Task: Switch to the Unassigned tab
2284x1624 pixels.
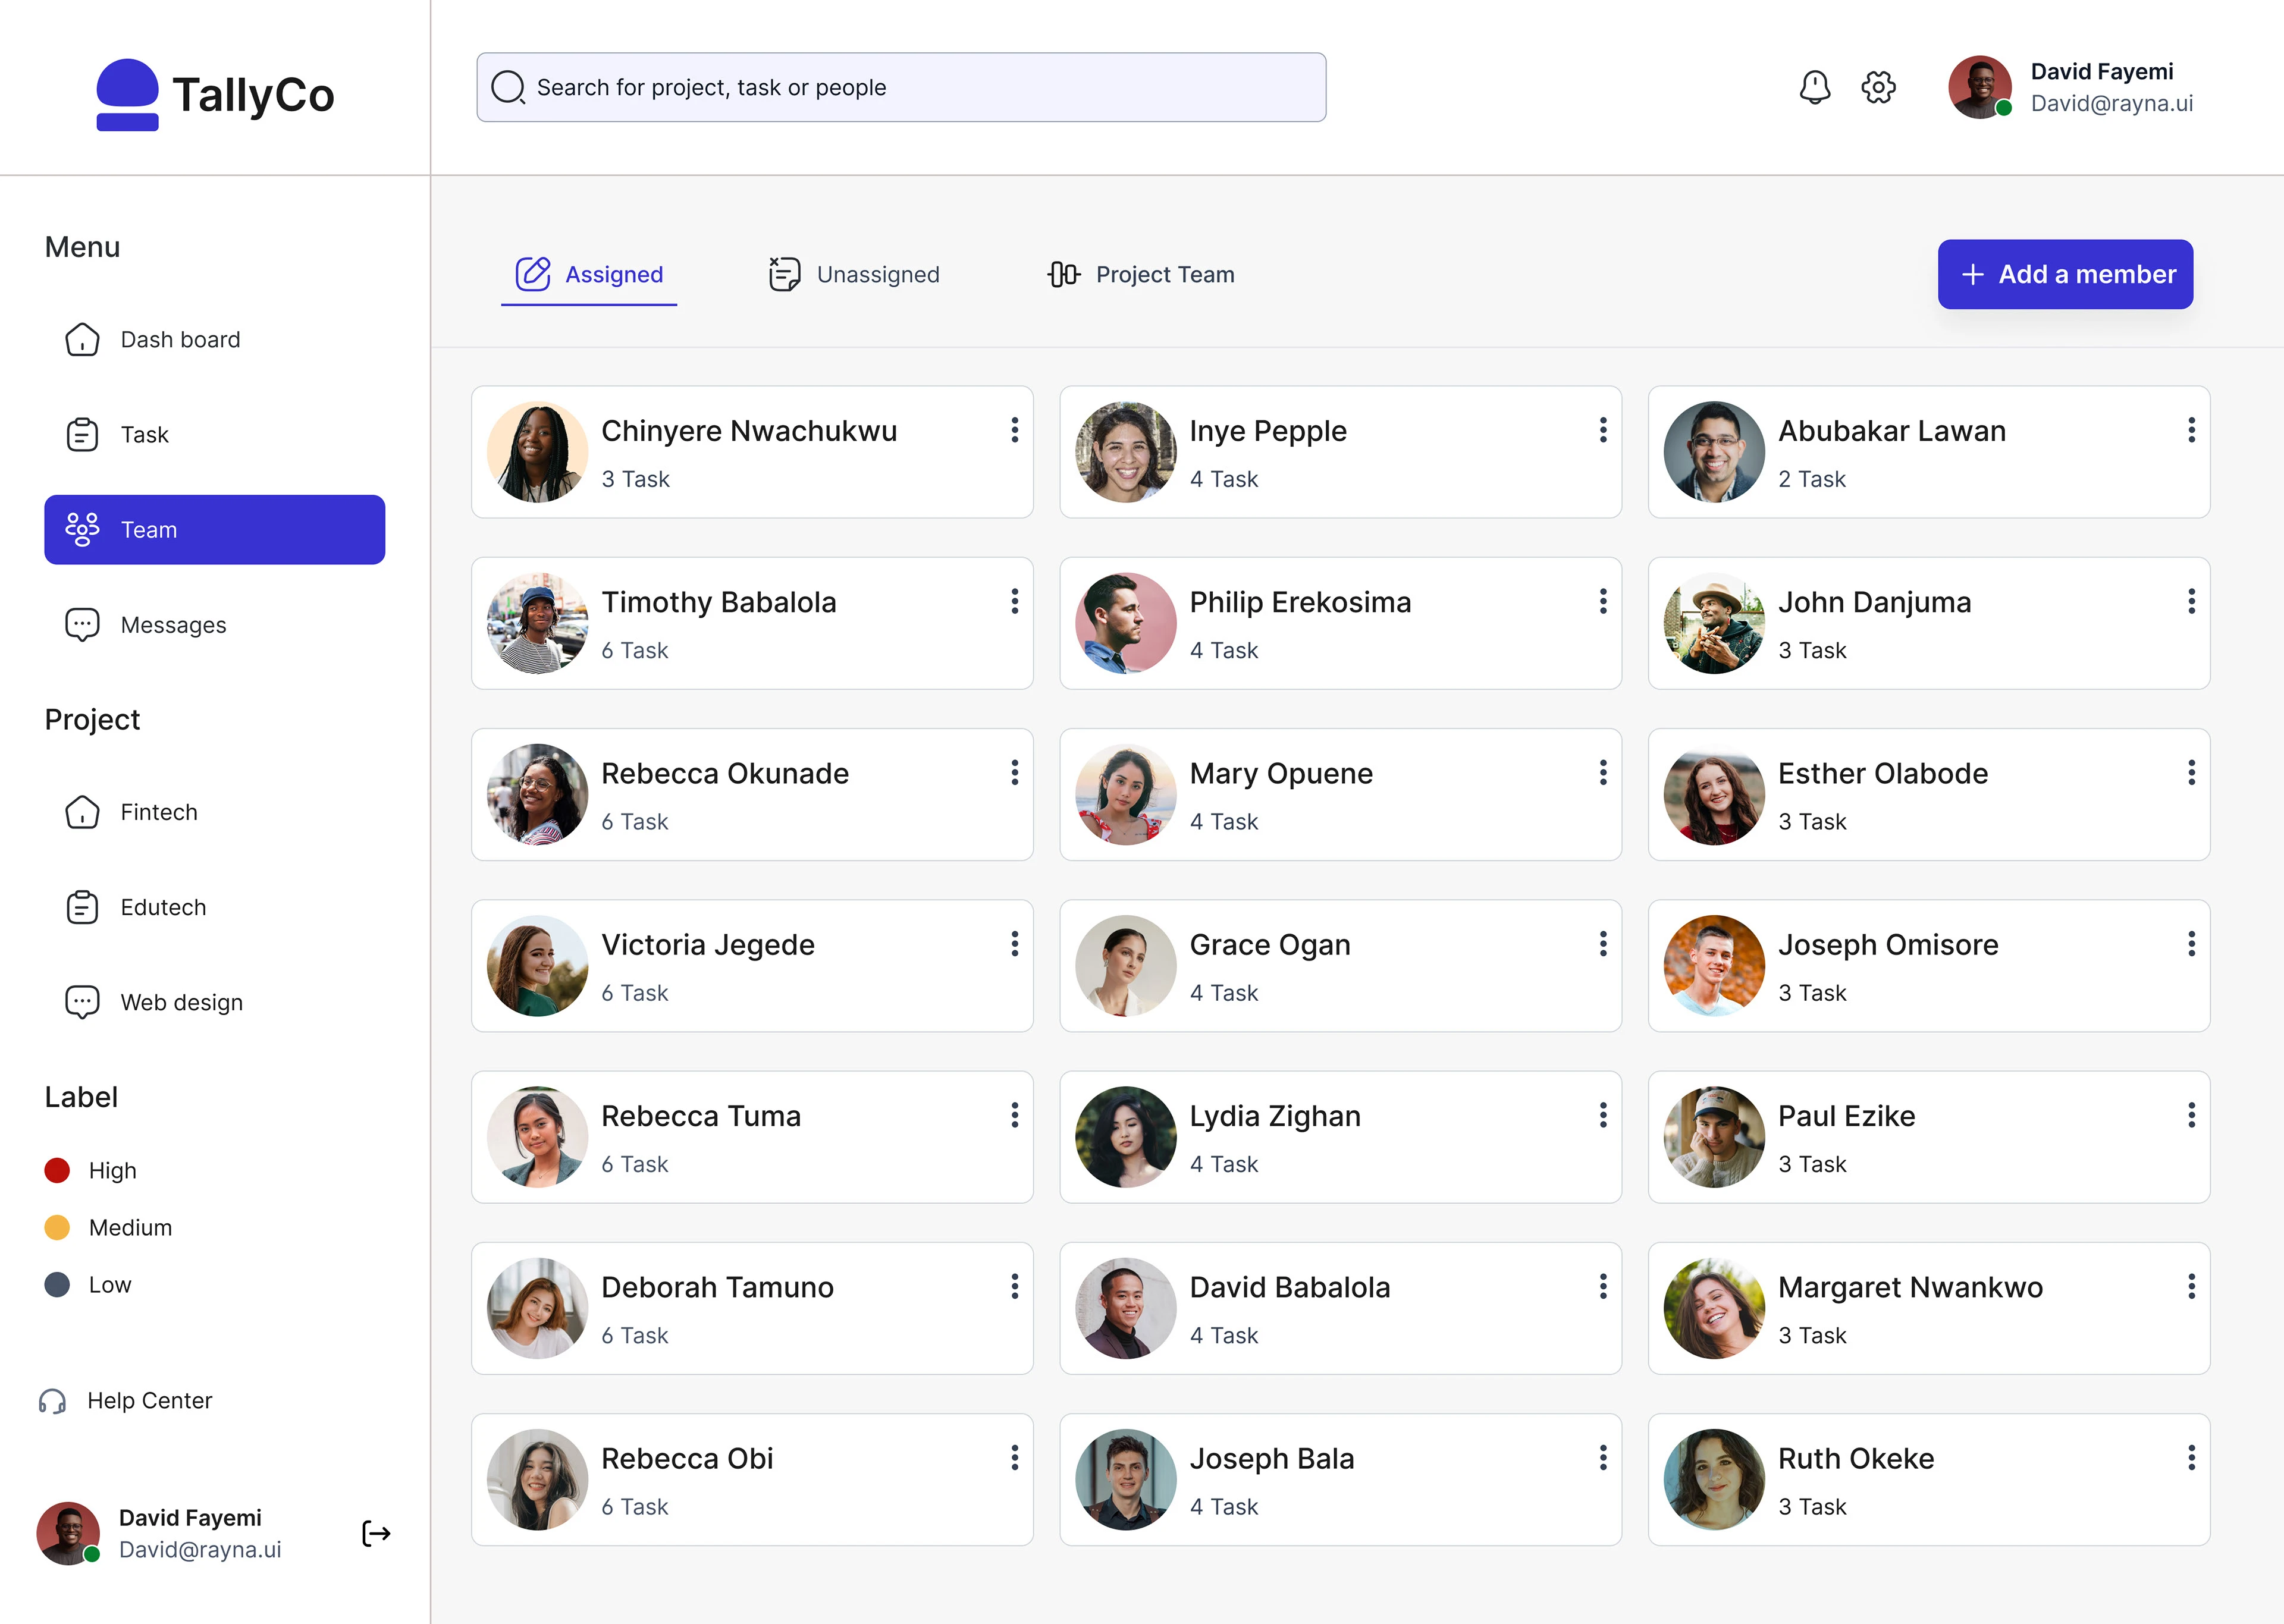Action: pyautogui.click(x=855, y=274)
